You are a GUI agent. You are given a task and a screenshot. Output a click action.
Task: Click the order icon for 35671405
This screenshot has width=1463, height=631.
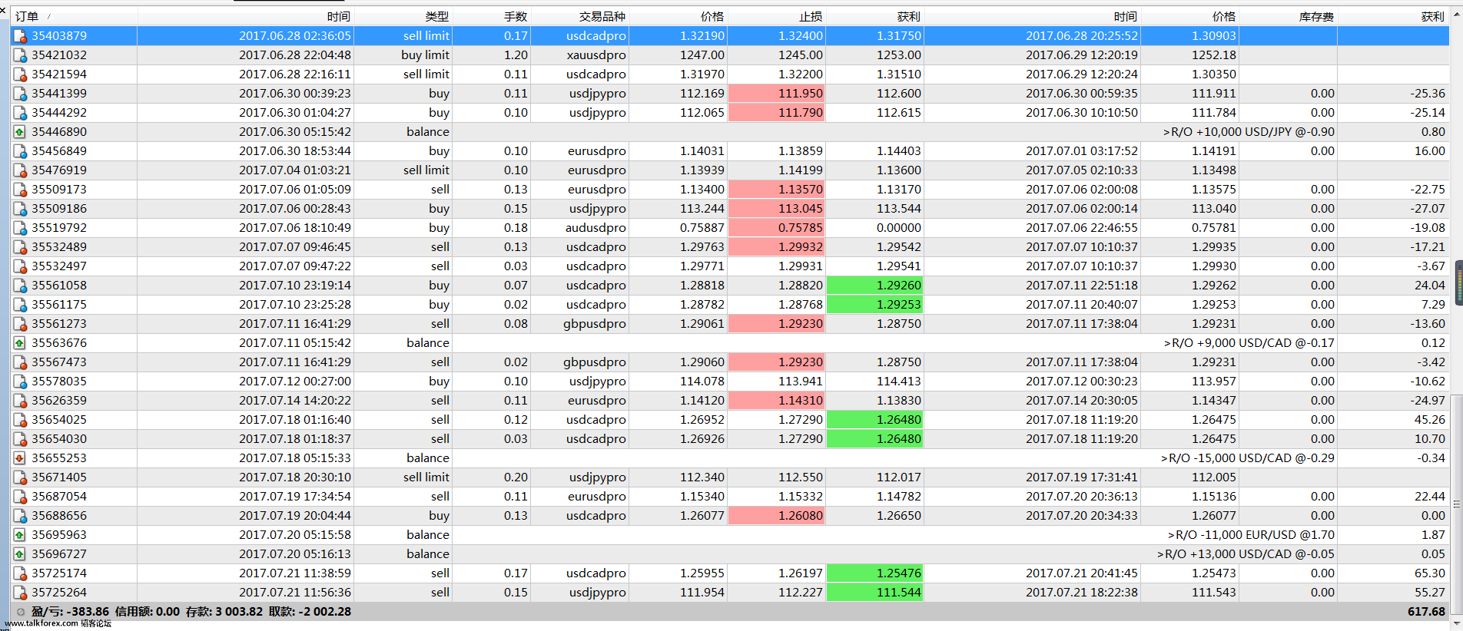click(20, 477)
